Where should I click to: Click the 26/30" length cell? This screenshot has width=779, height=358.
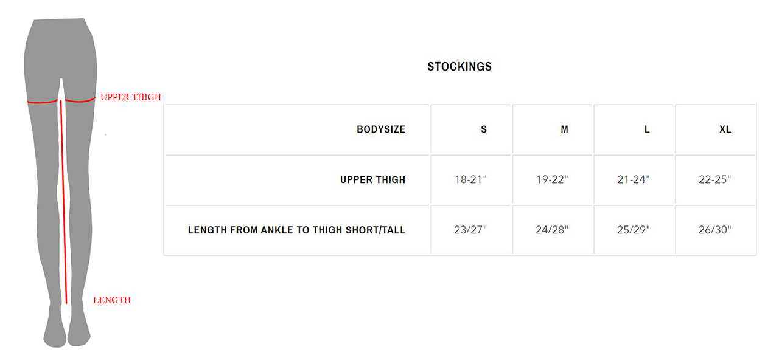pos(715,230)
